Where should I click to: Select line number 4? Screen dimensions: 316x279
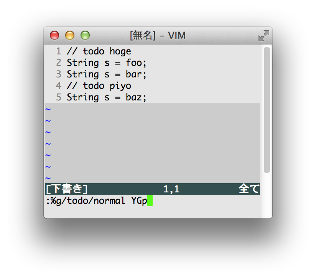click(58, 85)
